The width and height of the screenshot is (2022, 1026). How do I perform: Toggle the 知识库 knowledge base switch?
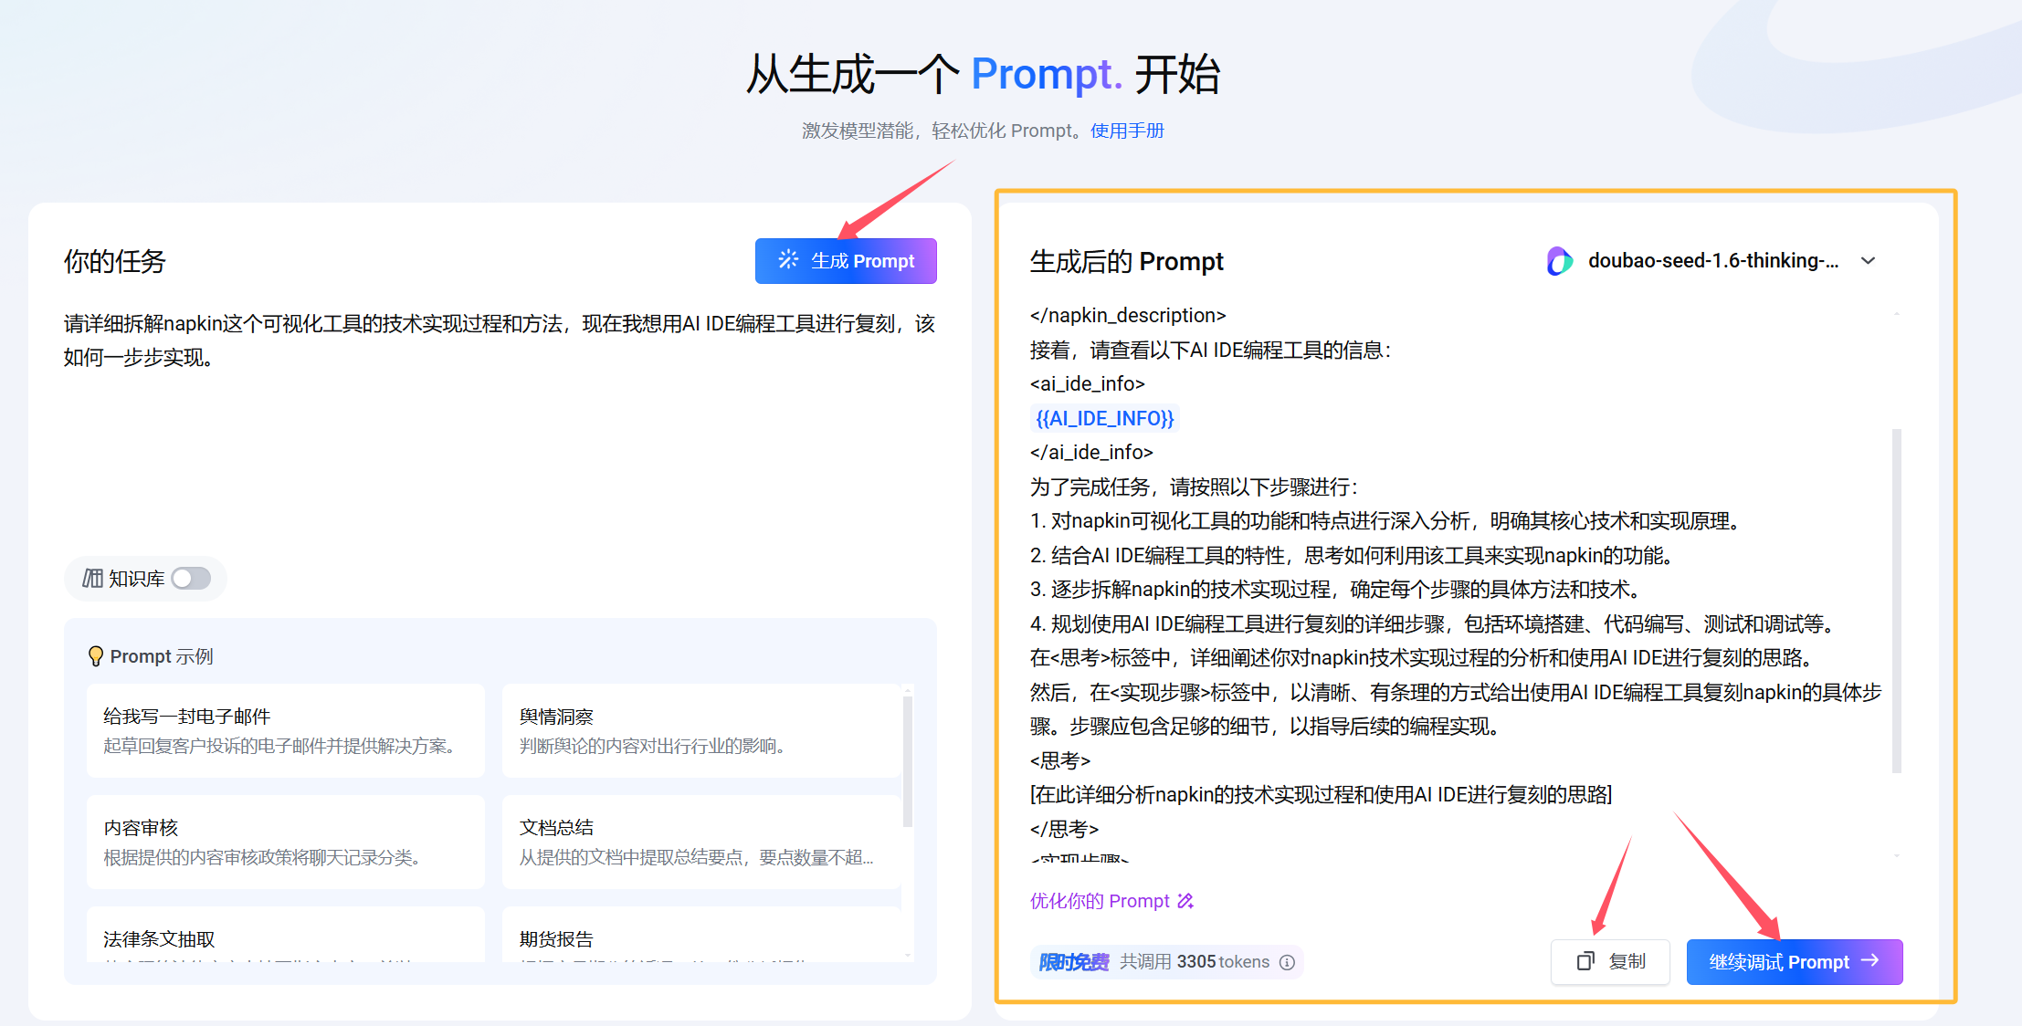point(192,579)
